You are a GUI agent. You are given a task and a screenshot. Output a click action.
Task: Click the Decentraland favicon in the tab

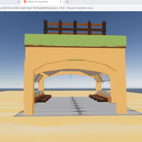click(25, 2)
